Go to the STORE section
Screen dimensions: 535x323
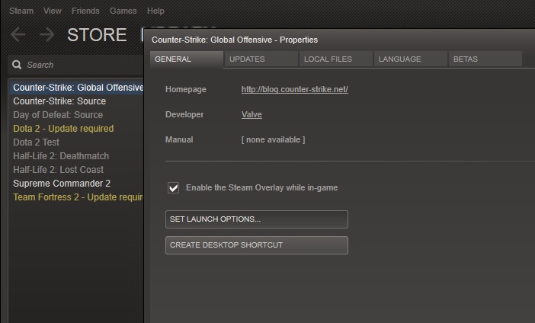click(x=97, y=35)
